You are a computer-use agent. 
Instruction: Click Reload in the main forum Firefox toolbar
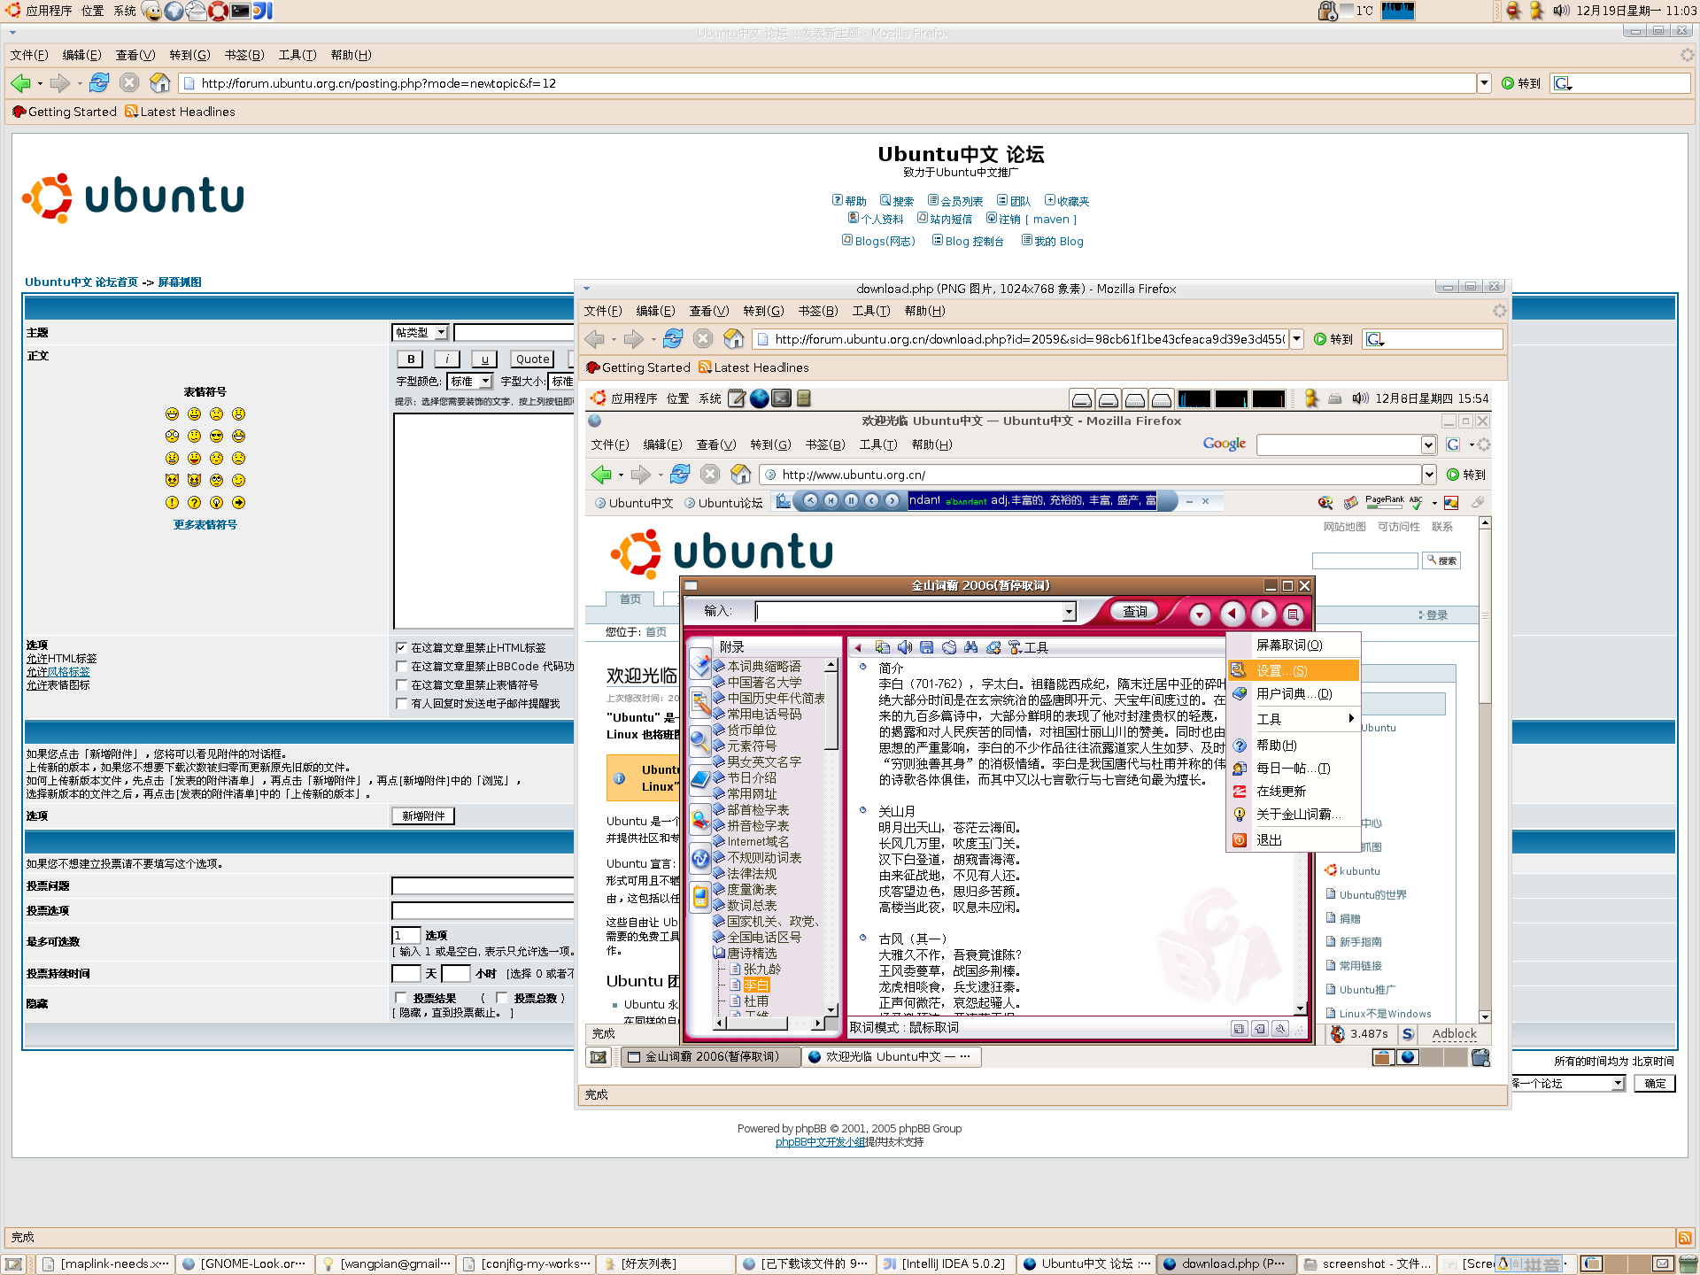[99, 83]
